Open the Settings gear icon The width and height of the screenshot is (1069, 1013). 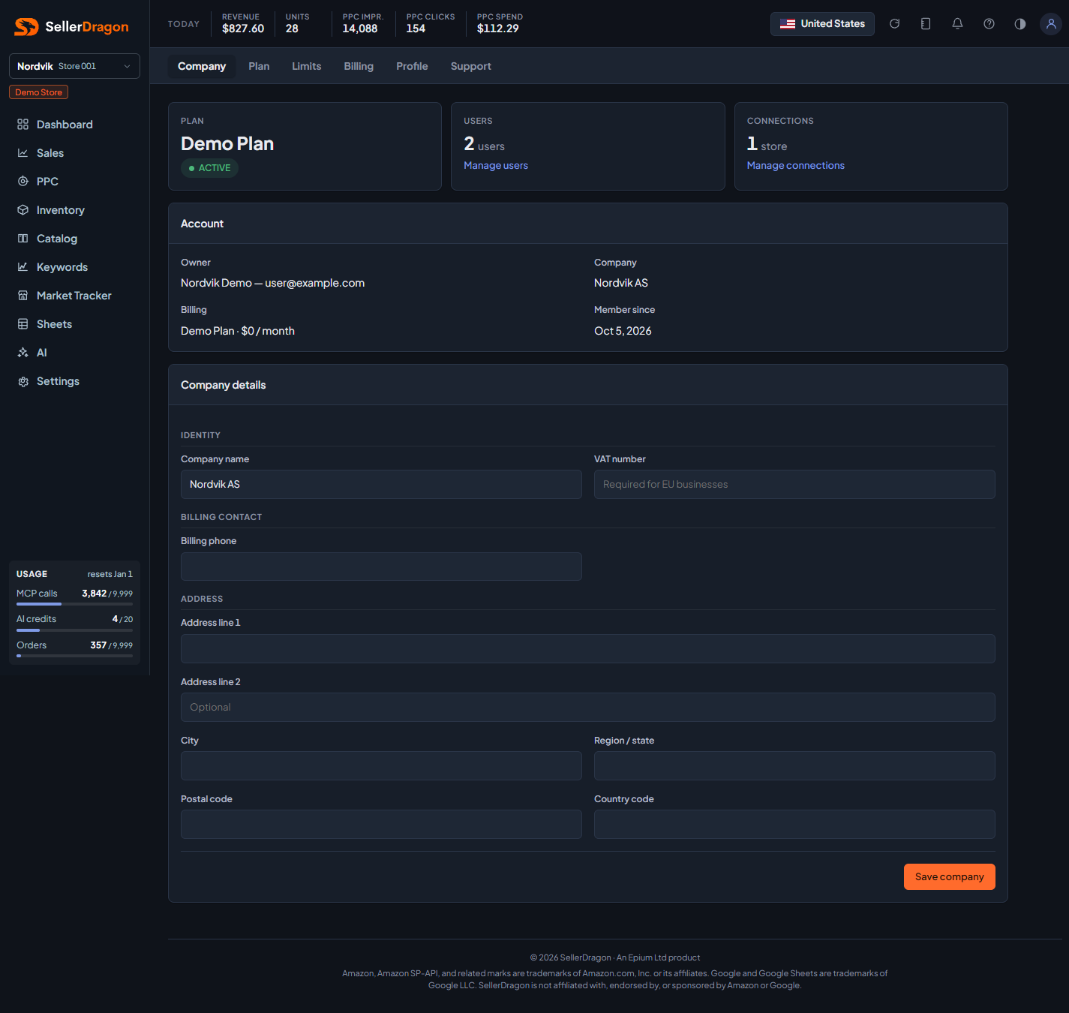pos(23,381)
